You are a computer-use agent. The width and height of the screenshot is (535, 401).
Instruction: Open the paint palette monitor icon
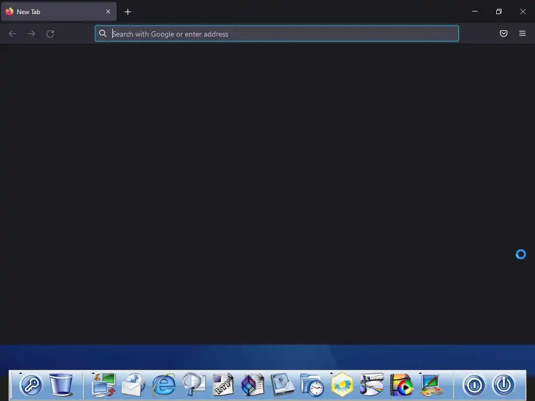431,385
